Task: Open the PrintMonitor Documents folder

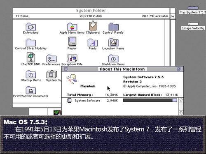Action: [31, 90]
